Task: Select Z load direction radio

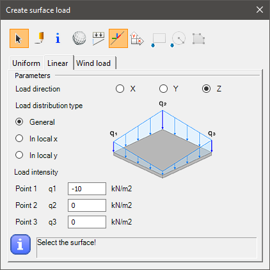Action: [212, 89]
